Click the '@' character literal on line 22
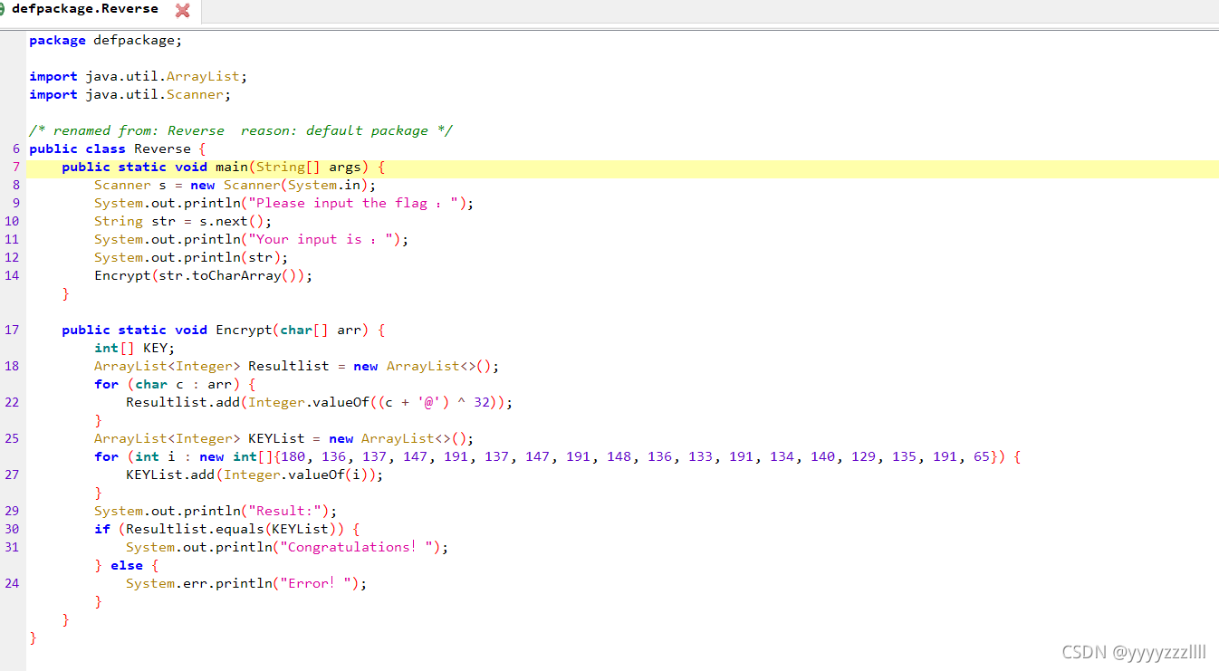 (x=429, y=402)
